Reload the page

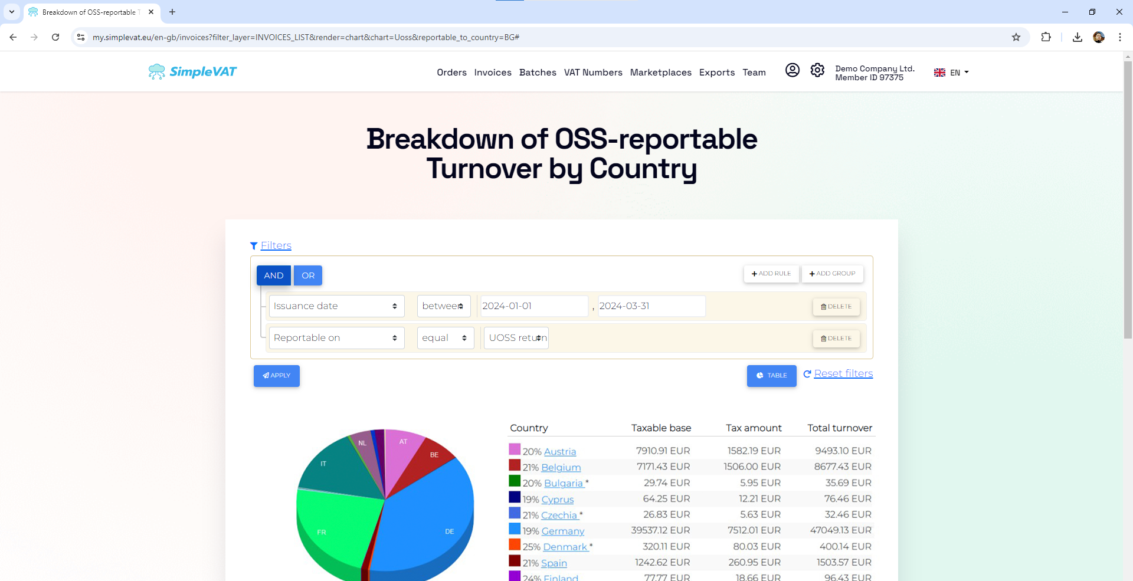(55, 37)
